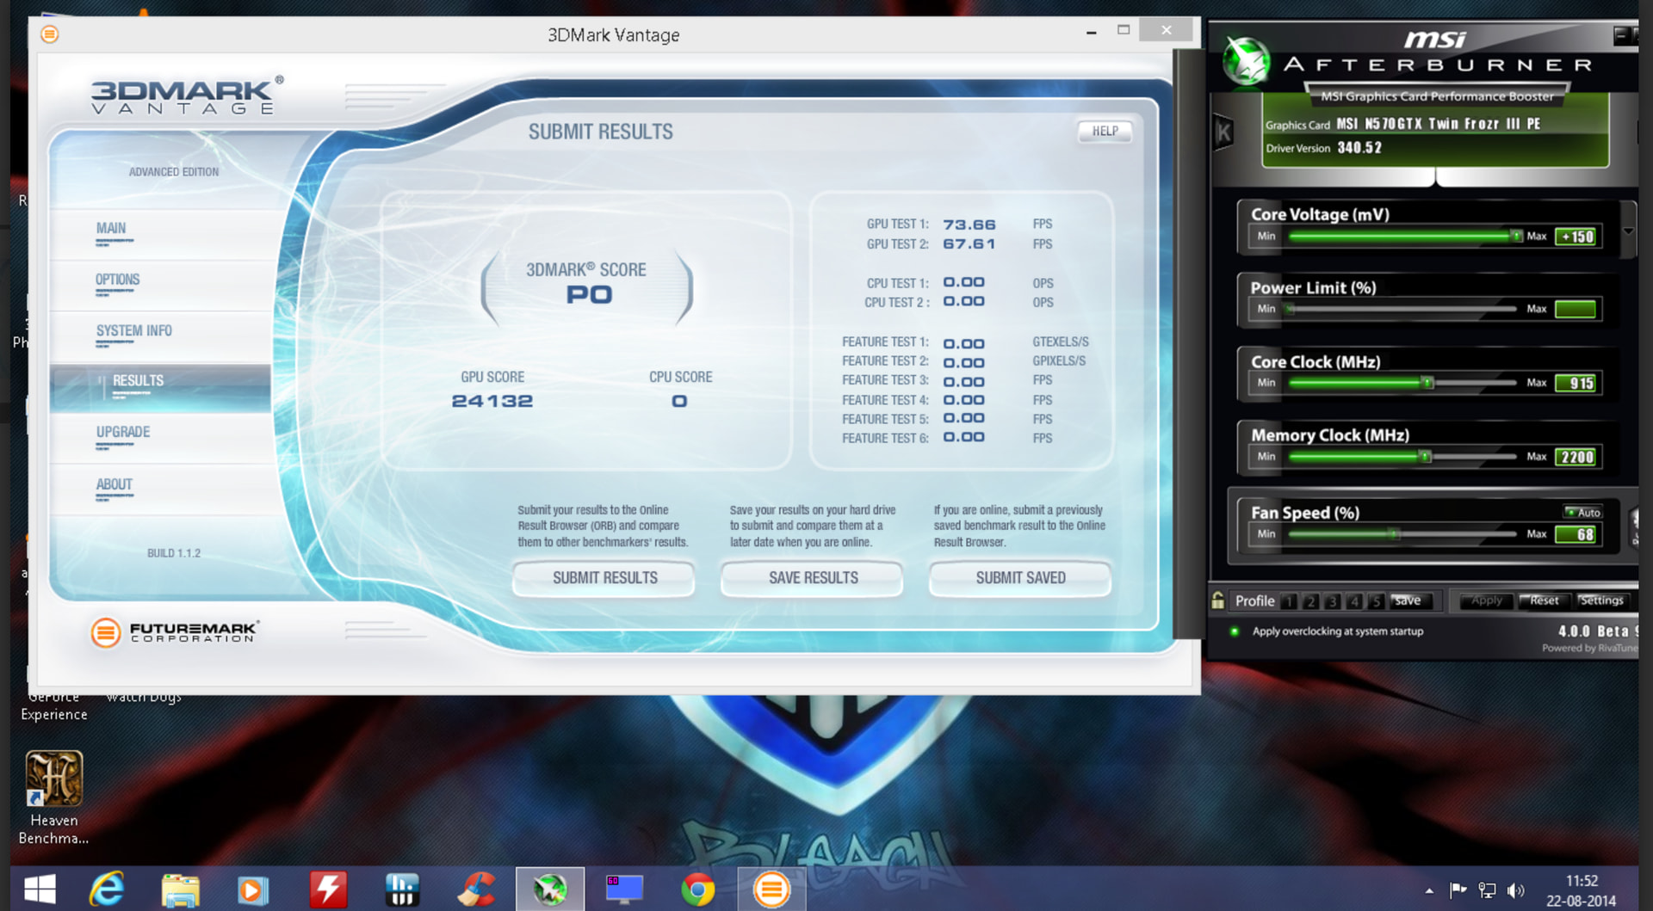
Task: Toggle Auto fan speed mode
Action: tap(1582, 512)
